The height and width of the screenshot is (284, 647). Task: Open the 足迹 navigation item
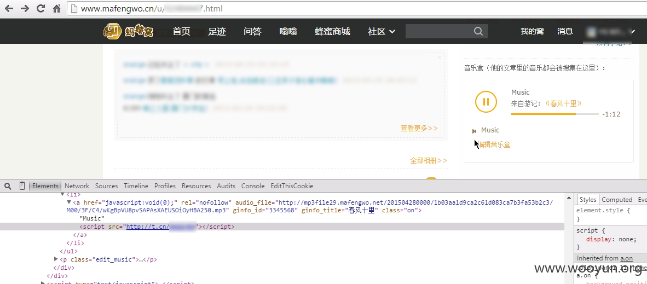click(217, 31)
